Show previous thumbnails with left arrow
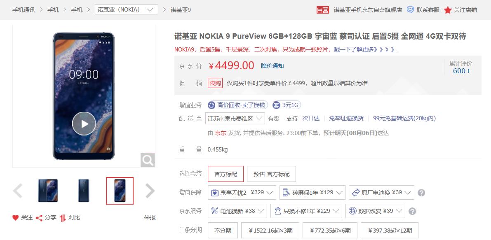The height and width of the screenshot is (240, 491). [18, 191]
